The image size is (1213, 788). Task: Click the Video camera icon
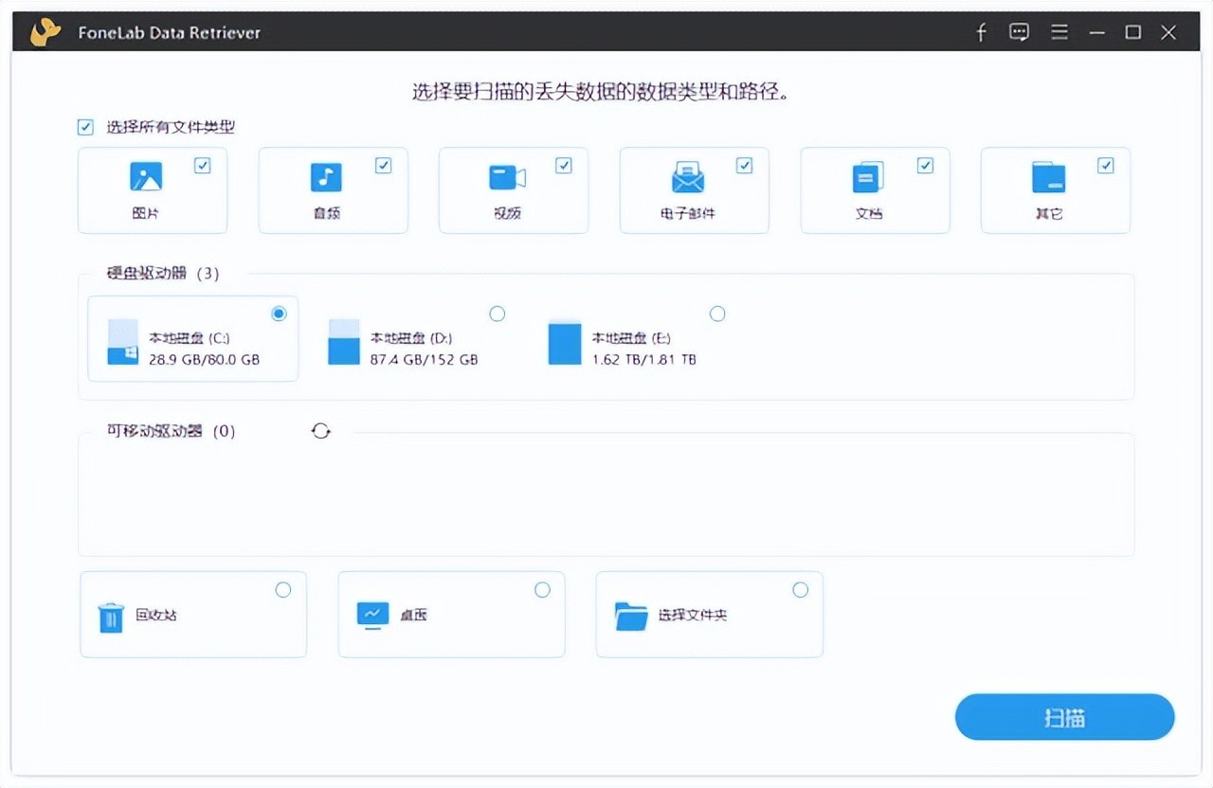(507, 177)
